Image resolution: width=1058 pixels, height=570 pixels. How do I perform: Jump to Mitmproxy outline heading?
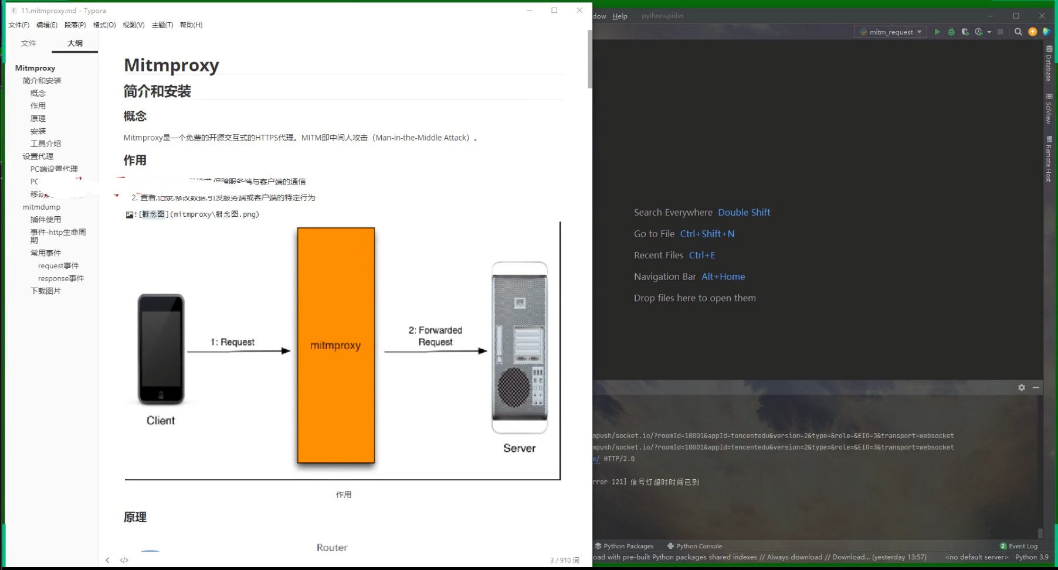[35, 68]
